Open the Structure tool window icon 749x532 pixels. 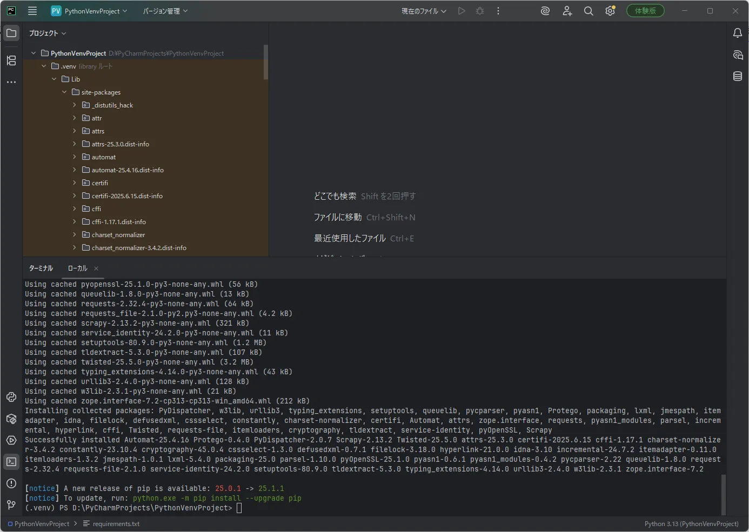pyautogui.click(x=11, y=60)
